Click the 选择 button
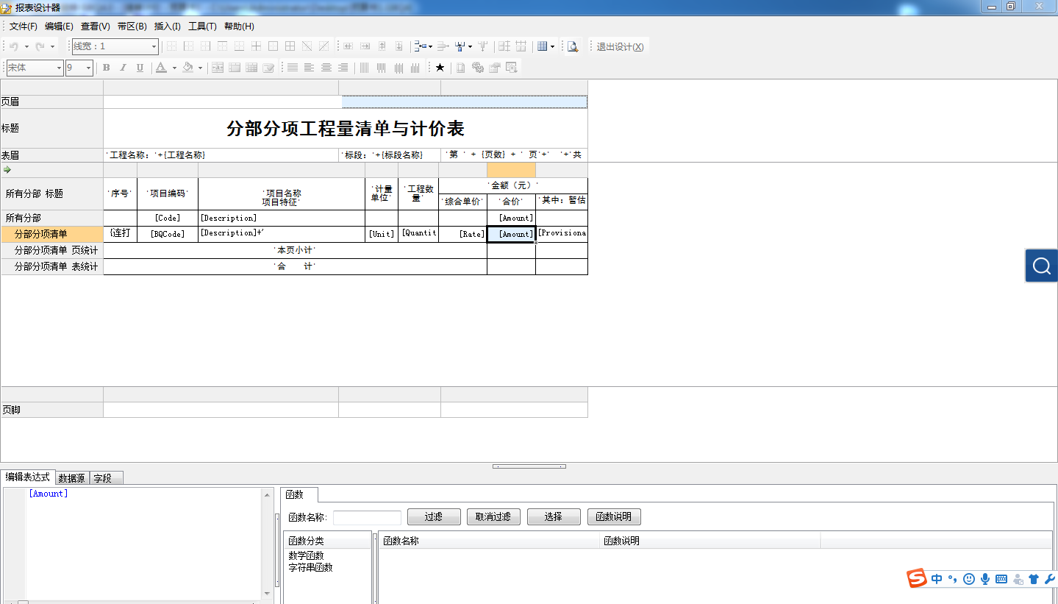Image resolution: width=1058 pixels, height=604 pixels. coord(554,516)
